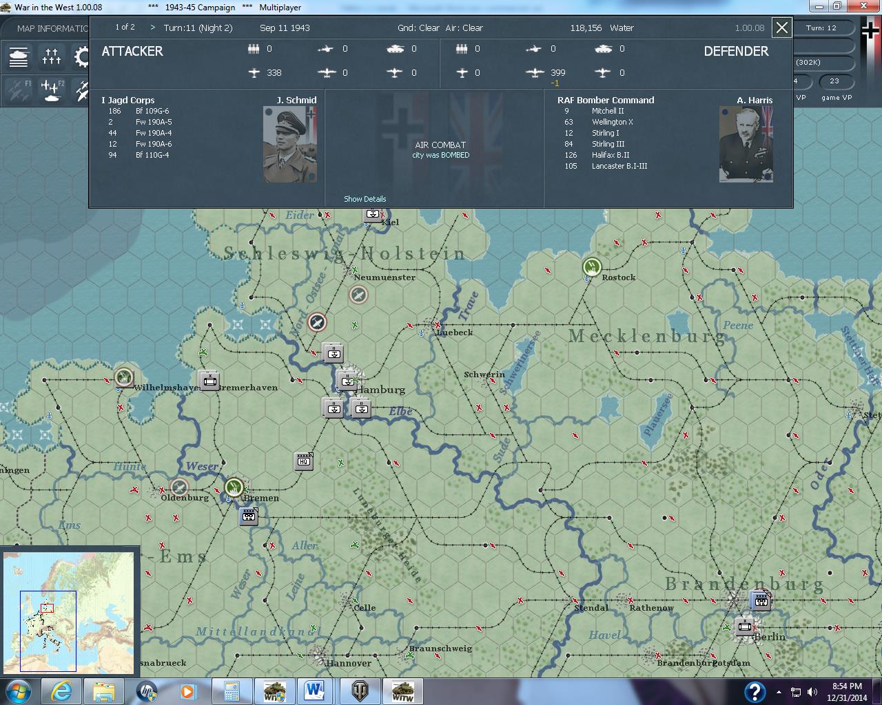
Task: Click the Celle city label
Action: (x=365, y=608)
